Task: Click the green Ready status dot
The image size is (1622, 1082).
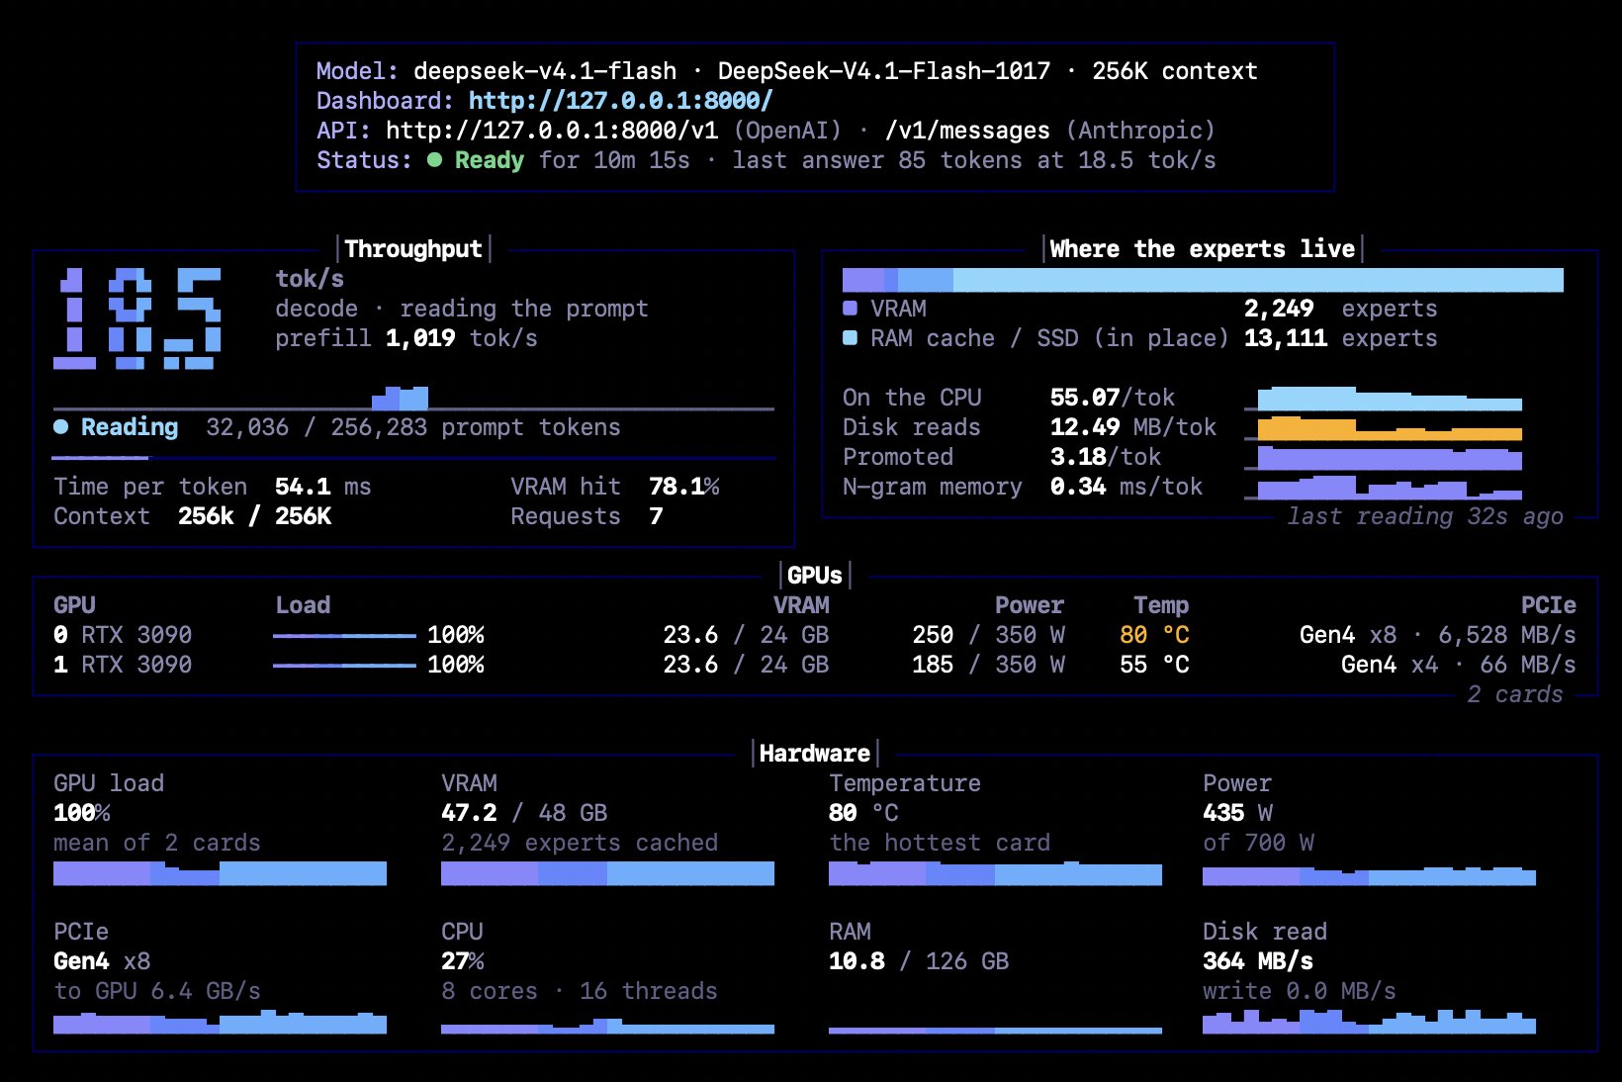Action: [434, 160]
